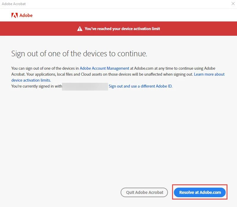237x207 pixels.
Task: Close the Adobe Acrobat dialog window
Action: coord(233,4)
